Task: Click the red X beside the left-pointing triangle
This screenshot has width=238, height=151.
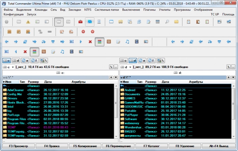Action: click(x=25, y=52)
